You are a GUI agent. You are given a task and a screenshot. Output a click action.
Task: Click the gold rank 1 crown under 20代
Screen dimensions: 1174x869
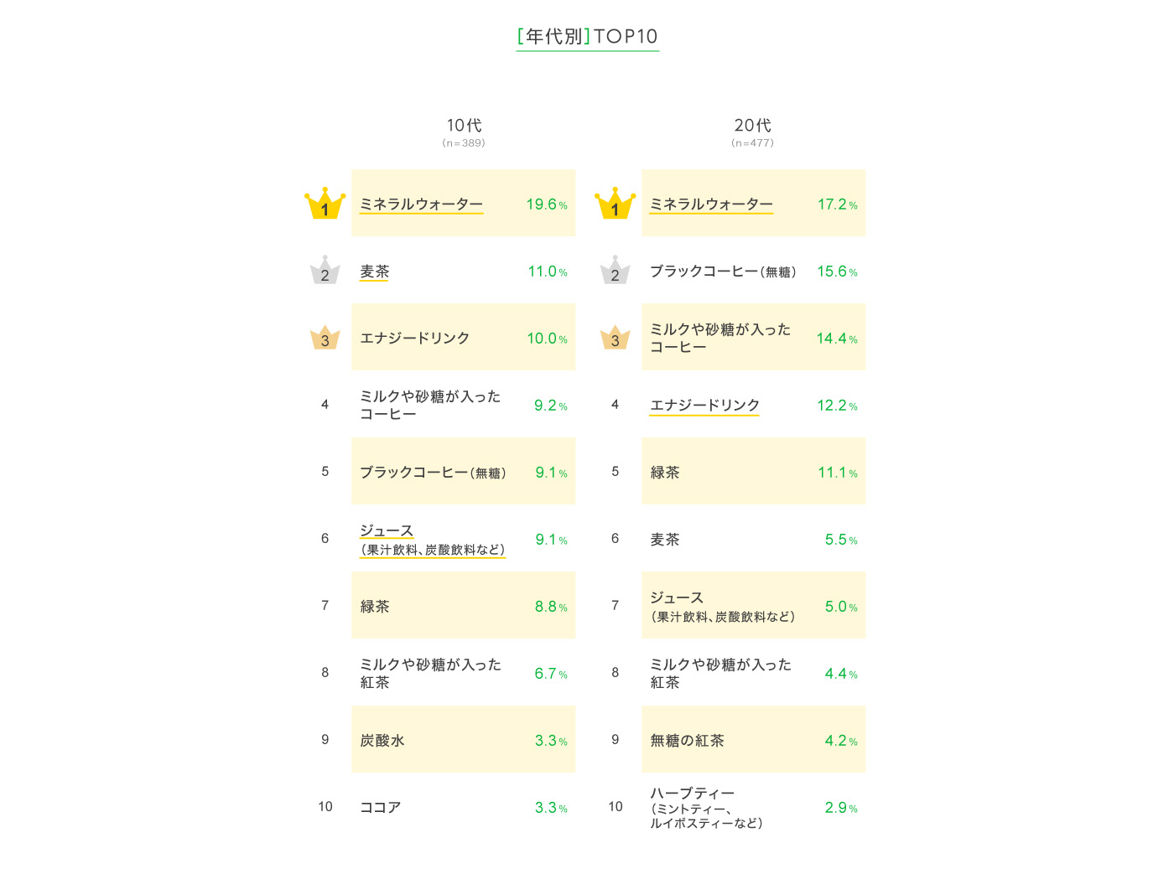pos(615,204)
